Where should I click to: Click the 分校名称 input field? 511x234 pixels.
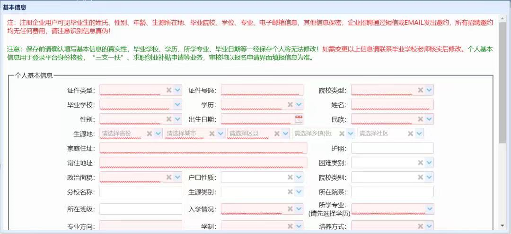[141, 192]
